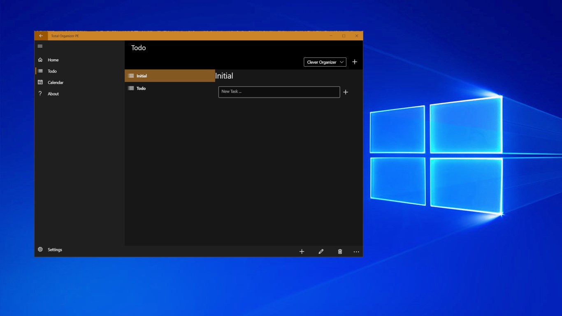Click the Todo page title
562x316 pixels.
pyautogui.click(x=139, y=48)
